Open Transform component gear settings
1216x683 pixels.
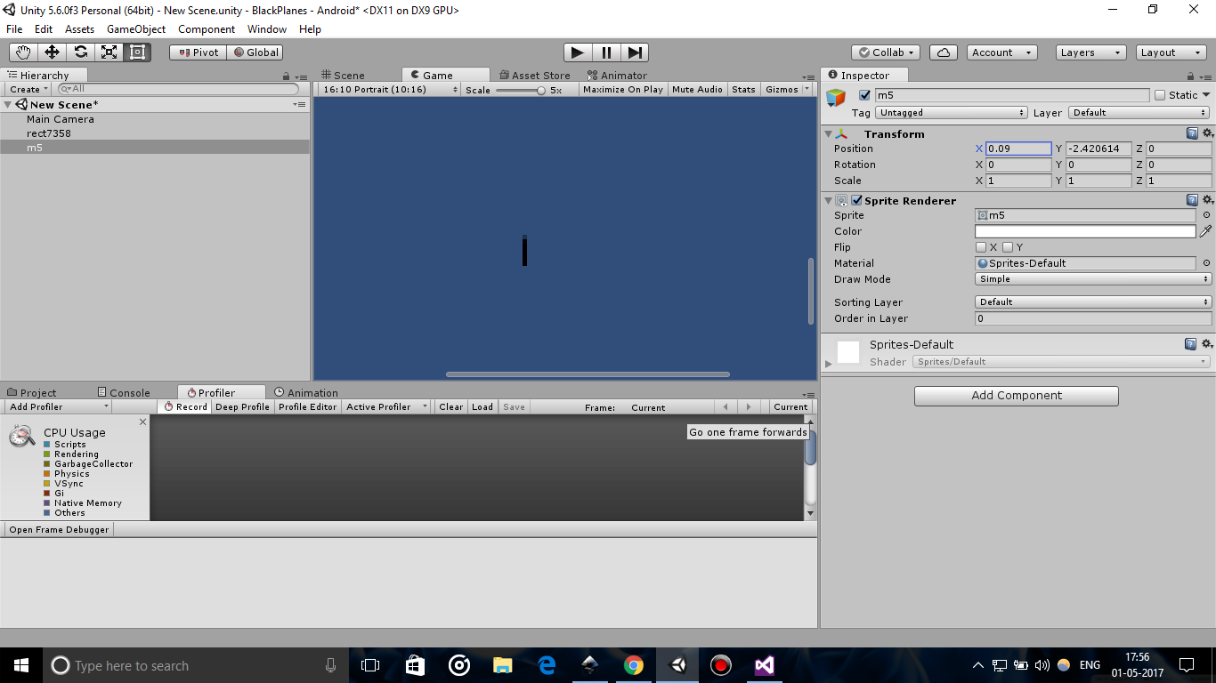[1207, 133]
